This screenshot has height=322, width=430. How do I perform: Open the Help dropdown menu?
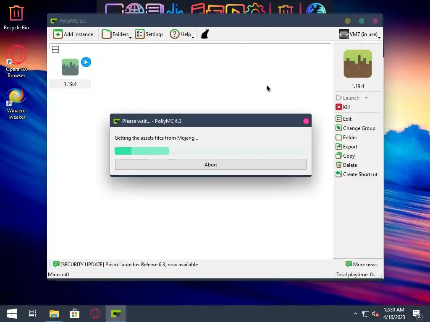[181, 34]
